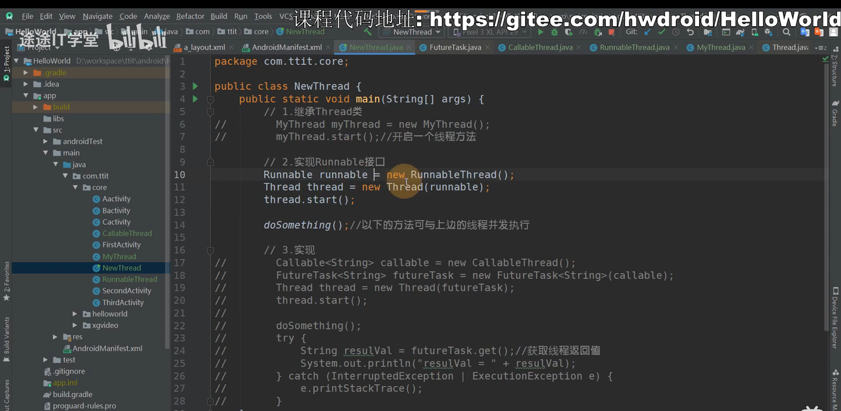Viewport: 841px width, 411px height.
Task: Open the Tools menu
Action: click(x=263, y=16)
